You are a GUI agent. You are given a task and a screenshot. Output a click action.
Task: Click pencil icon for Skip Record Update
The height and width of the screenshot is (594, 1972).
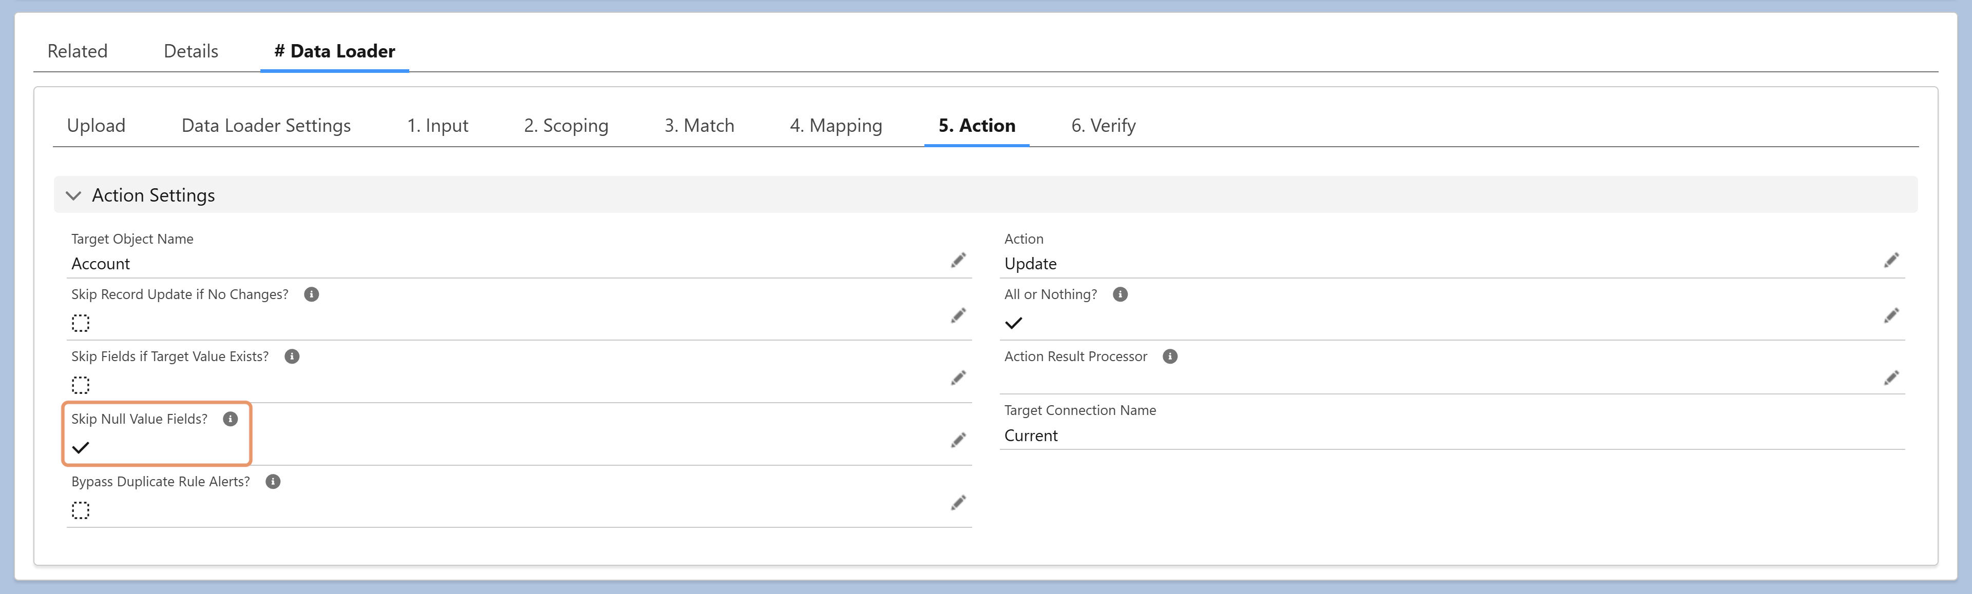click(x=958, y=316)
